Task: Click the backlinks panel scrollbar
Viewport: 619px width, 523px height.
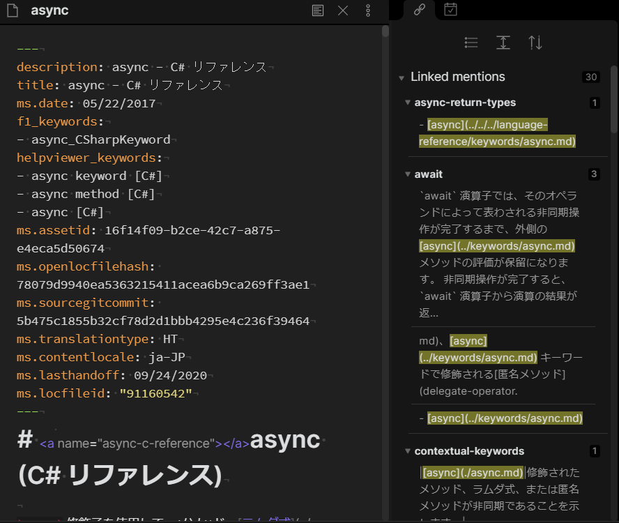Action: coord(614,99)
